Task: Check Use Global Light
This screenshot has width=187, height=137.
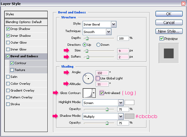Action: click(x=98, y=78)
